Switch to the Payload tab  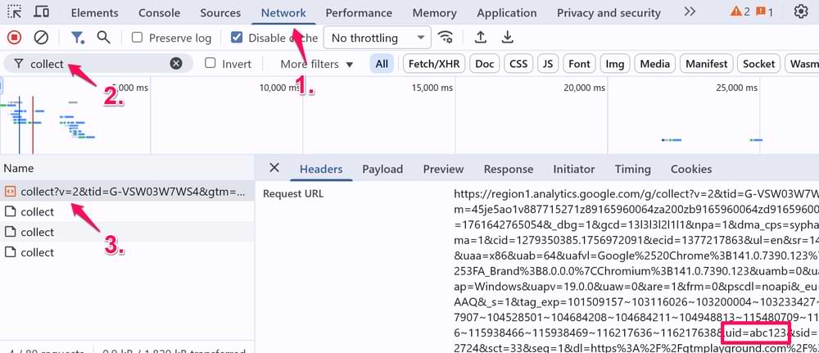pos(382,169)
